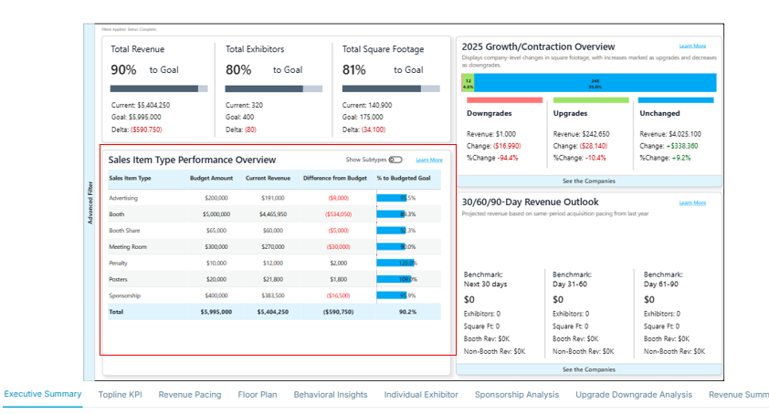This screenshot has height=414, width=769.
Task: Open Learn More for Sales Item Type Performance
Action: 428,160
